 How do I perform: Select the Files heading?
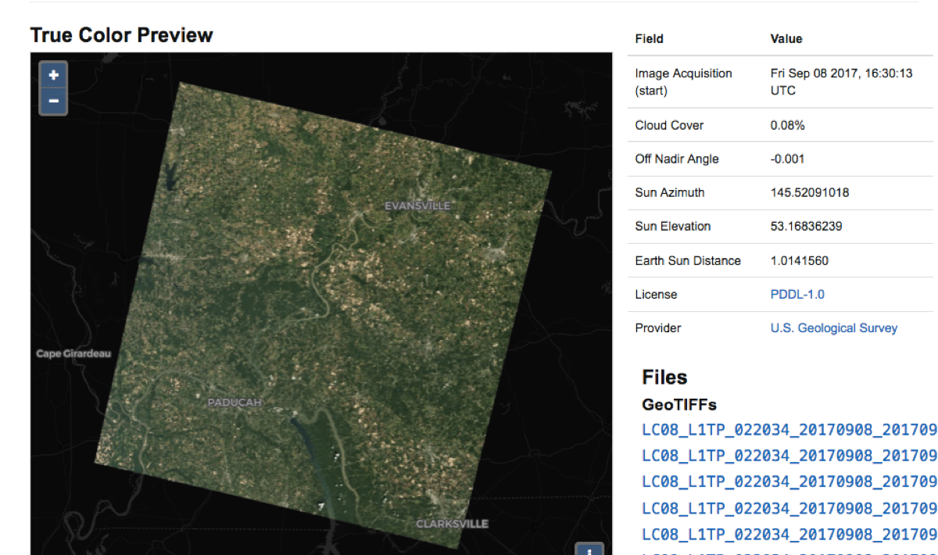pyautogui.click(x=664, y=378)
